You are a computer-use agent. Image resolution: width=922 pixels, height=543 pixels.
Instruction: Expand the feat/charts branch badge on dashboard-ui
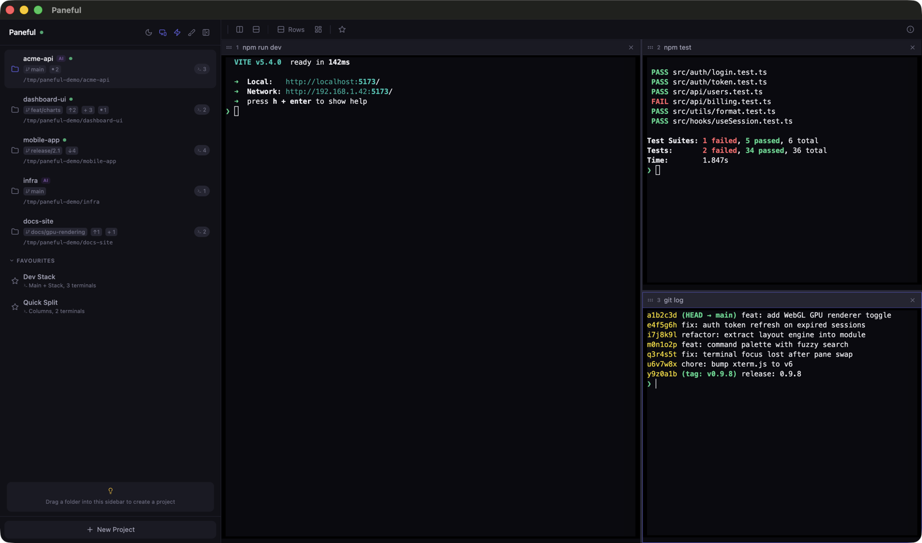(x=43, y=109)
